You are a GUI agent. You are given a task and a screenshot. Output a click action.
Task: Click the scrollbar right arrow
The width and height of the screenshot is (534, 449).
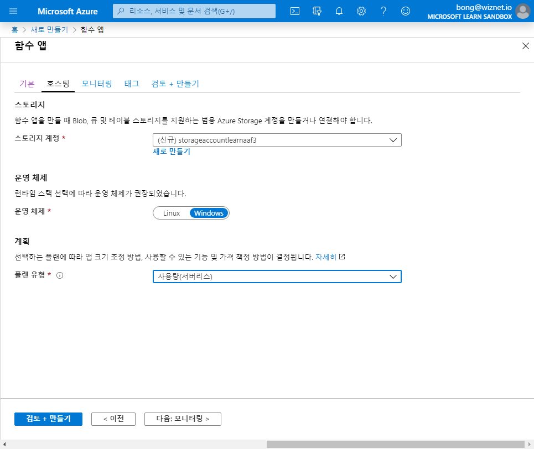pos(530,444)
